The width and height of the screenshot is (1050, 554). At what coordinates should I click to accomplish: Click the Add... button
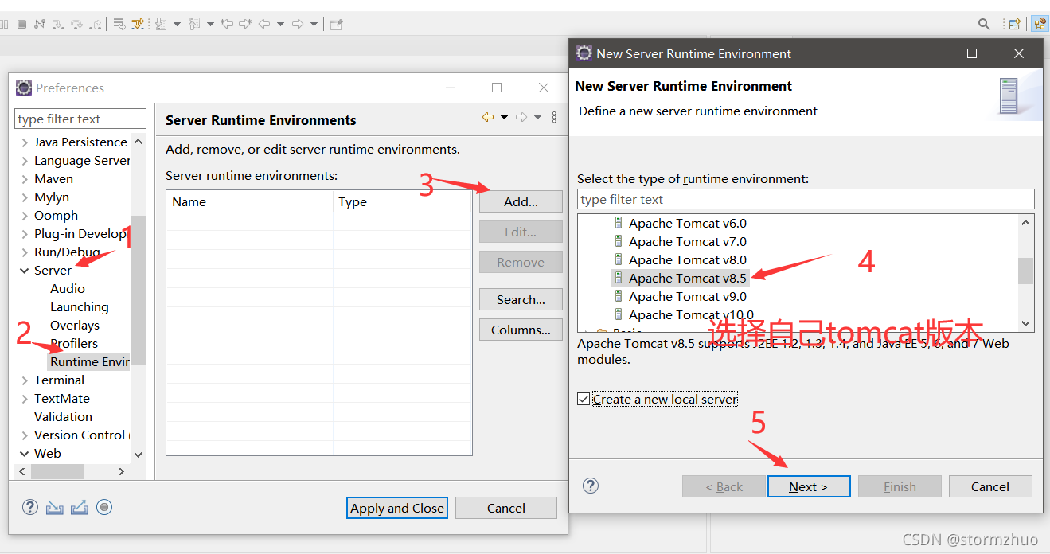pos(521,201)
